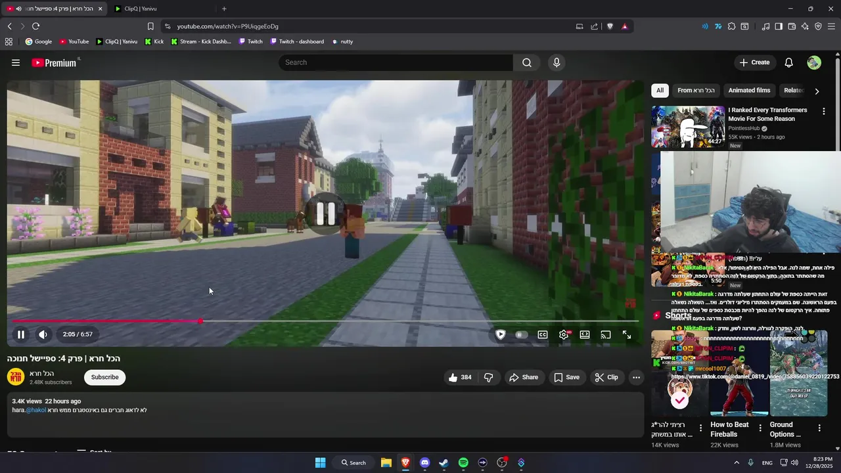Open Discord from the taskbar
841x473 pixels.
click(x=424, y=462)
